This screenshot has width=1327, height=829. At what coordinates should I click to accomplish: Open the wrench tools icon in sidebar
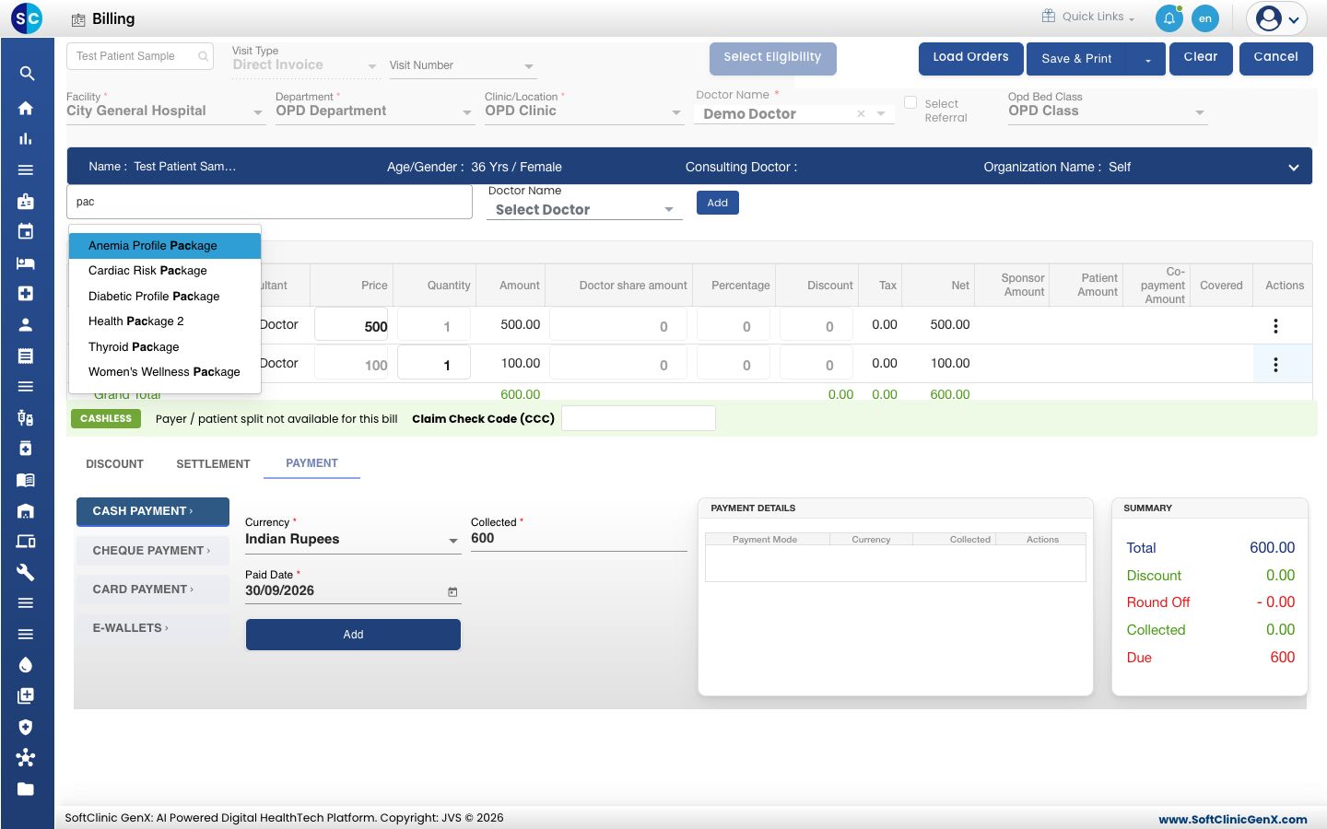[x=26, y=572]
